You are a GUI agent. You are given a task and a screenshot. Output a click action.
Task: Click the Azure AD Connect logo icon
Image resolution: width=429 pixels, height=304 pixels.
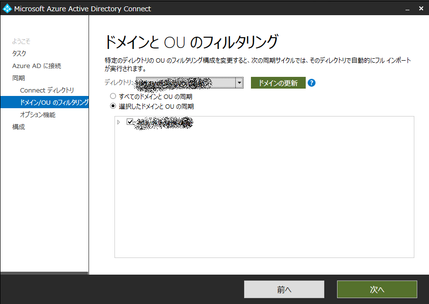click(7, 8)
